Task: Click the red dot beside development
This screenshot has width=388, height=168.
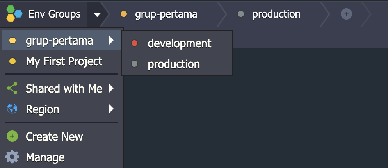Action: click(134, 43)
